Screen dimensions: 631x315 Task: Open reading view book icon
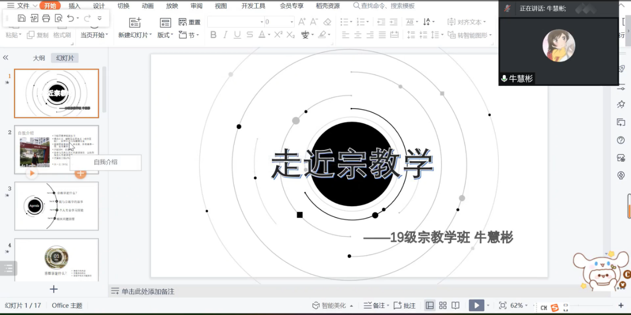click(x=456, y=306)
